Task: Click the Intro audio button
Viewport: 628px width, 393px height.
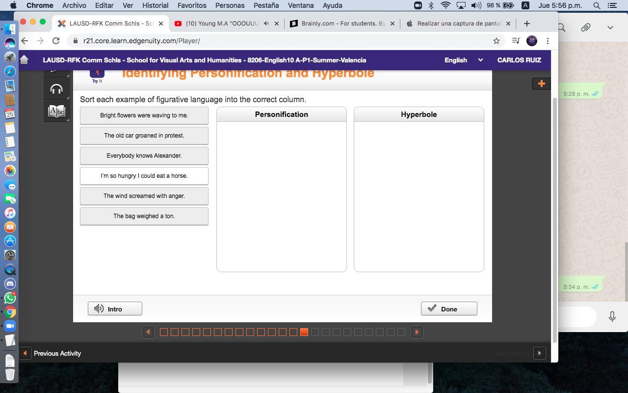Action: [115, 309]
